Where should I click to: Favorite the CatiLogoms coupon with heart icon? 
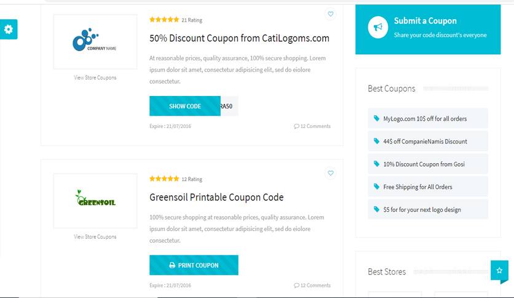(x=330, y=14)
